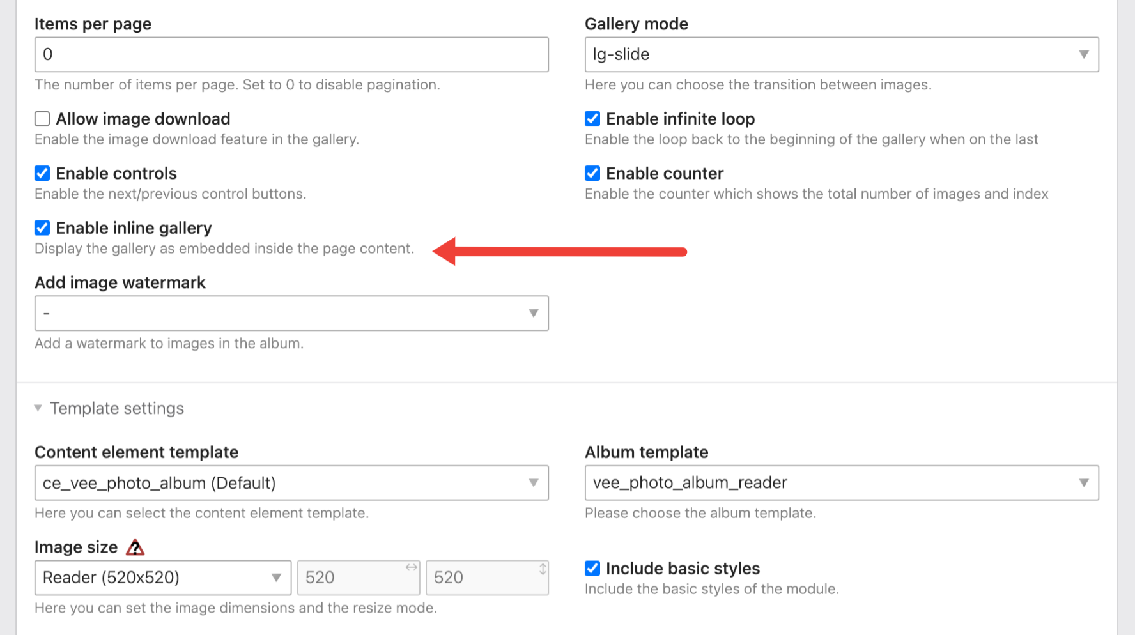
Task: Disable the Enable inline gallery option
Action: pyautogui.click(x=42, y=227)
